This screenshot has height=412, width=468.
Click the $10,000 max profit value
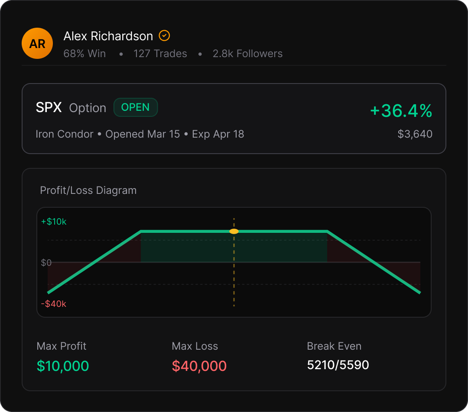(x=63, y=366)
